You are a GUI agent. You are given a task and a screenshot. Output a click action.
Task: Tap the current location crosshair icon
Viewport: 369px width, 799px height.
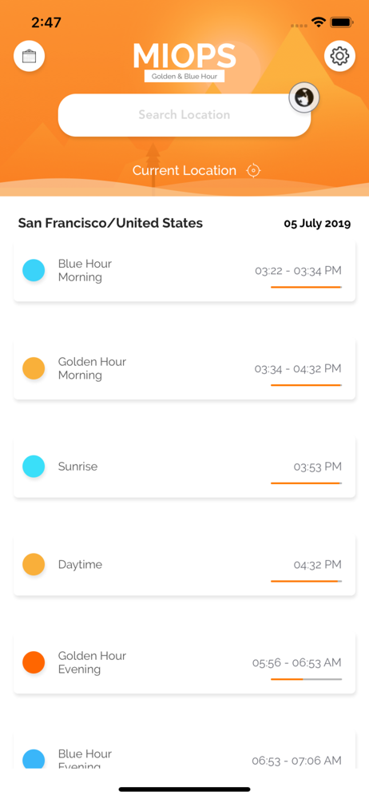coord(253,170)
